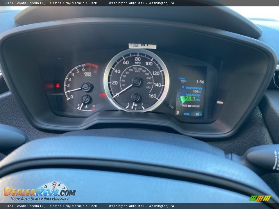Tap the 28.1 MPG value

(x=192, y=99)
